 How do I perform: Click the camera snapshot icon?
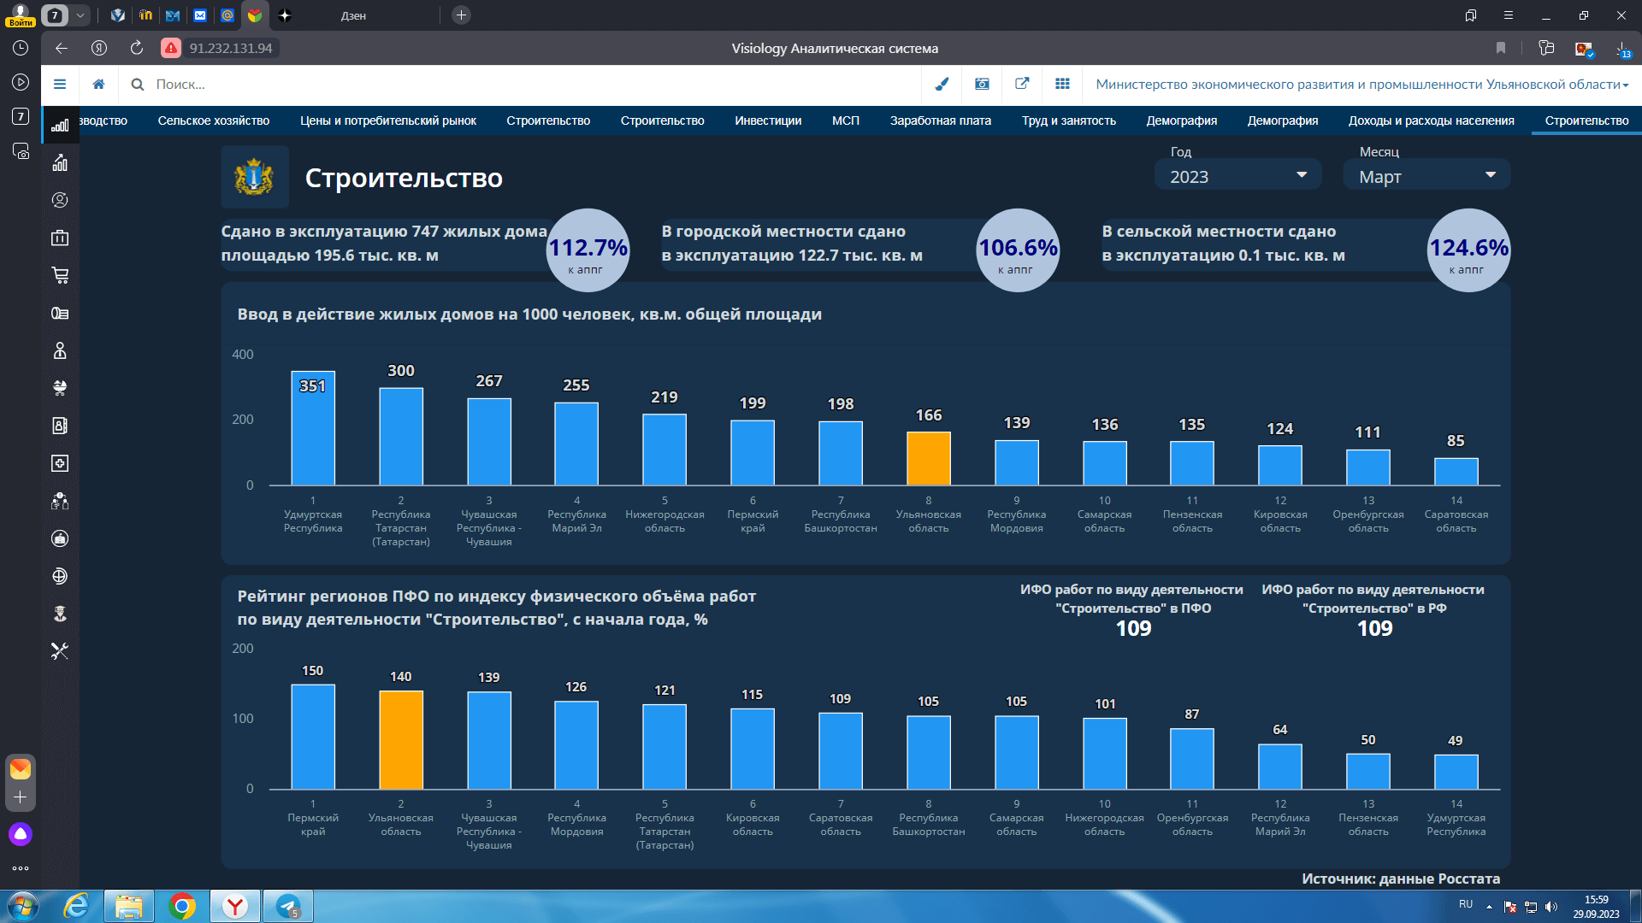(982, 84)
